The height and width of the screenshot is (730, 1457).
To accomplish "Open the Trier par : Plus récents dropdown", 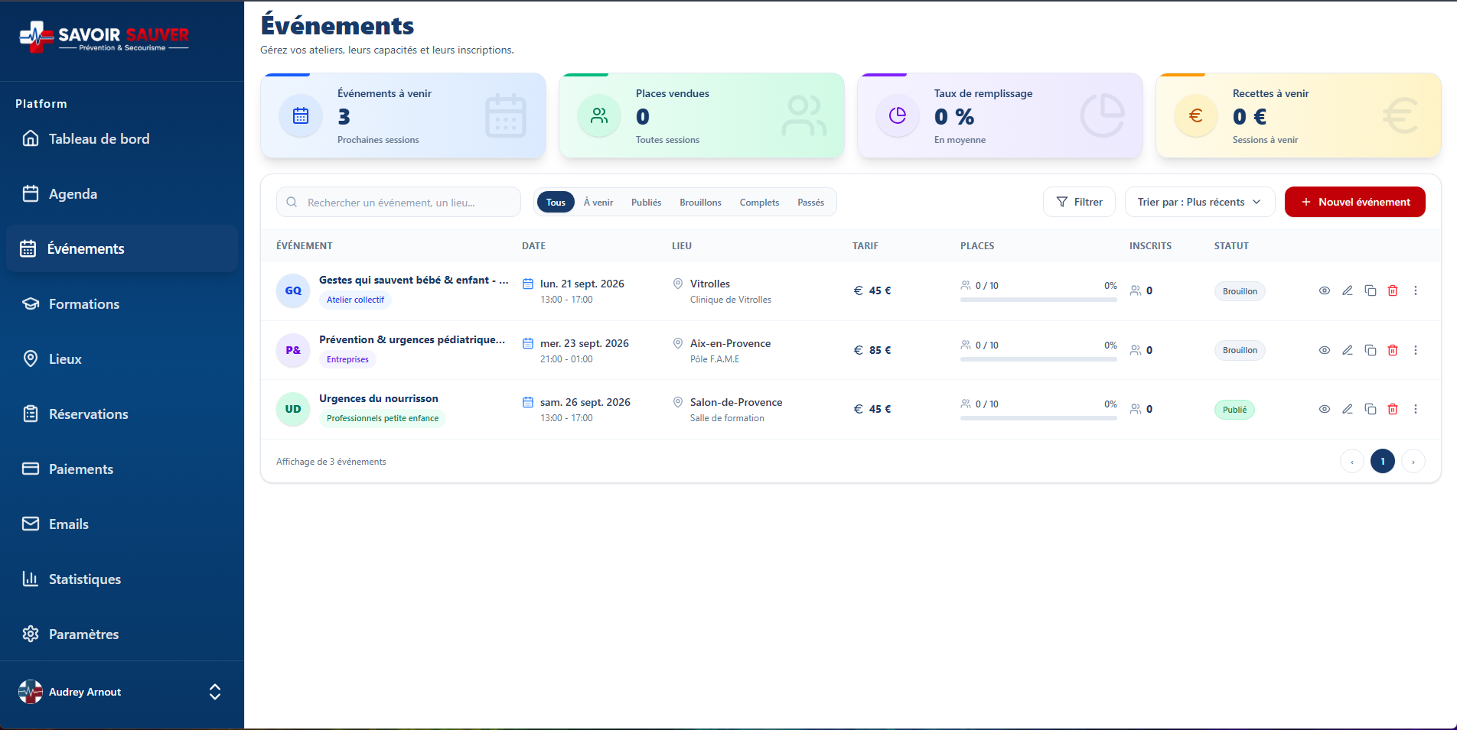I will (x=1200, y=202).
